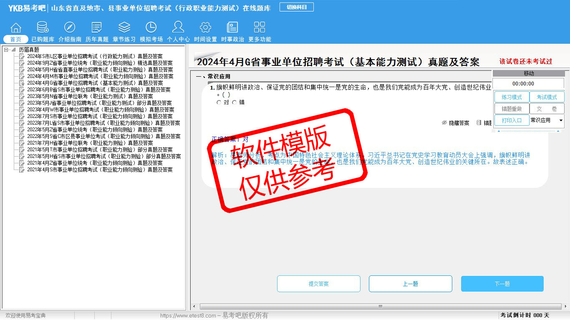
Task: Open 已购题库 purchased question bank icon
Action: coord(43,28)
